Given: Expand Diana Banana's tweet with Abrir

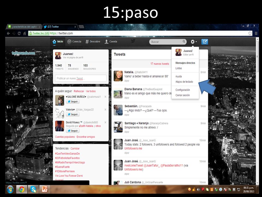Looking at the screenshot, I should tap(127, 98).
